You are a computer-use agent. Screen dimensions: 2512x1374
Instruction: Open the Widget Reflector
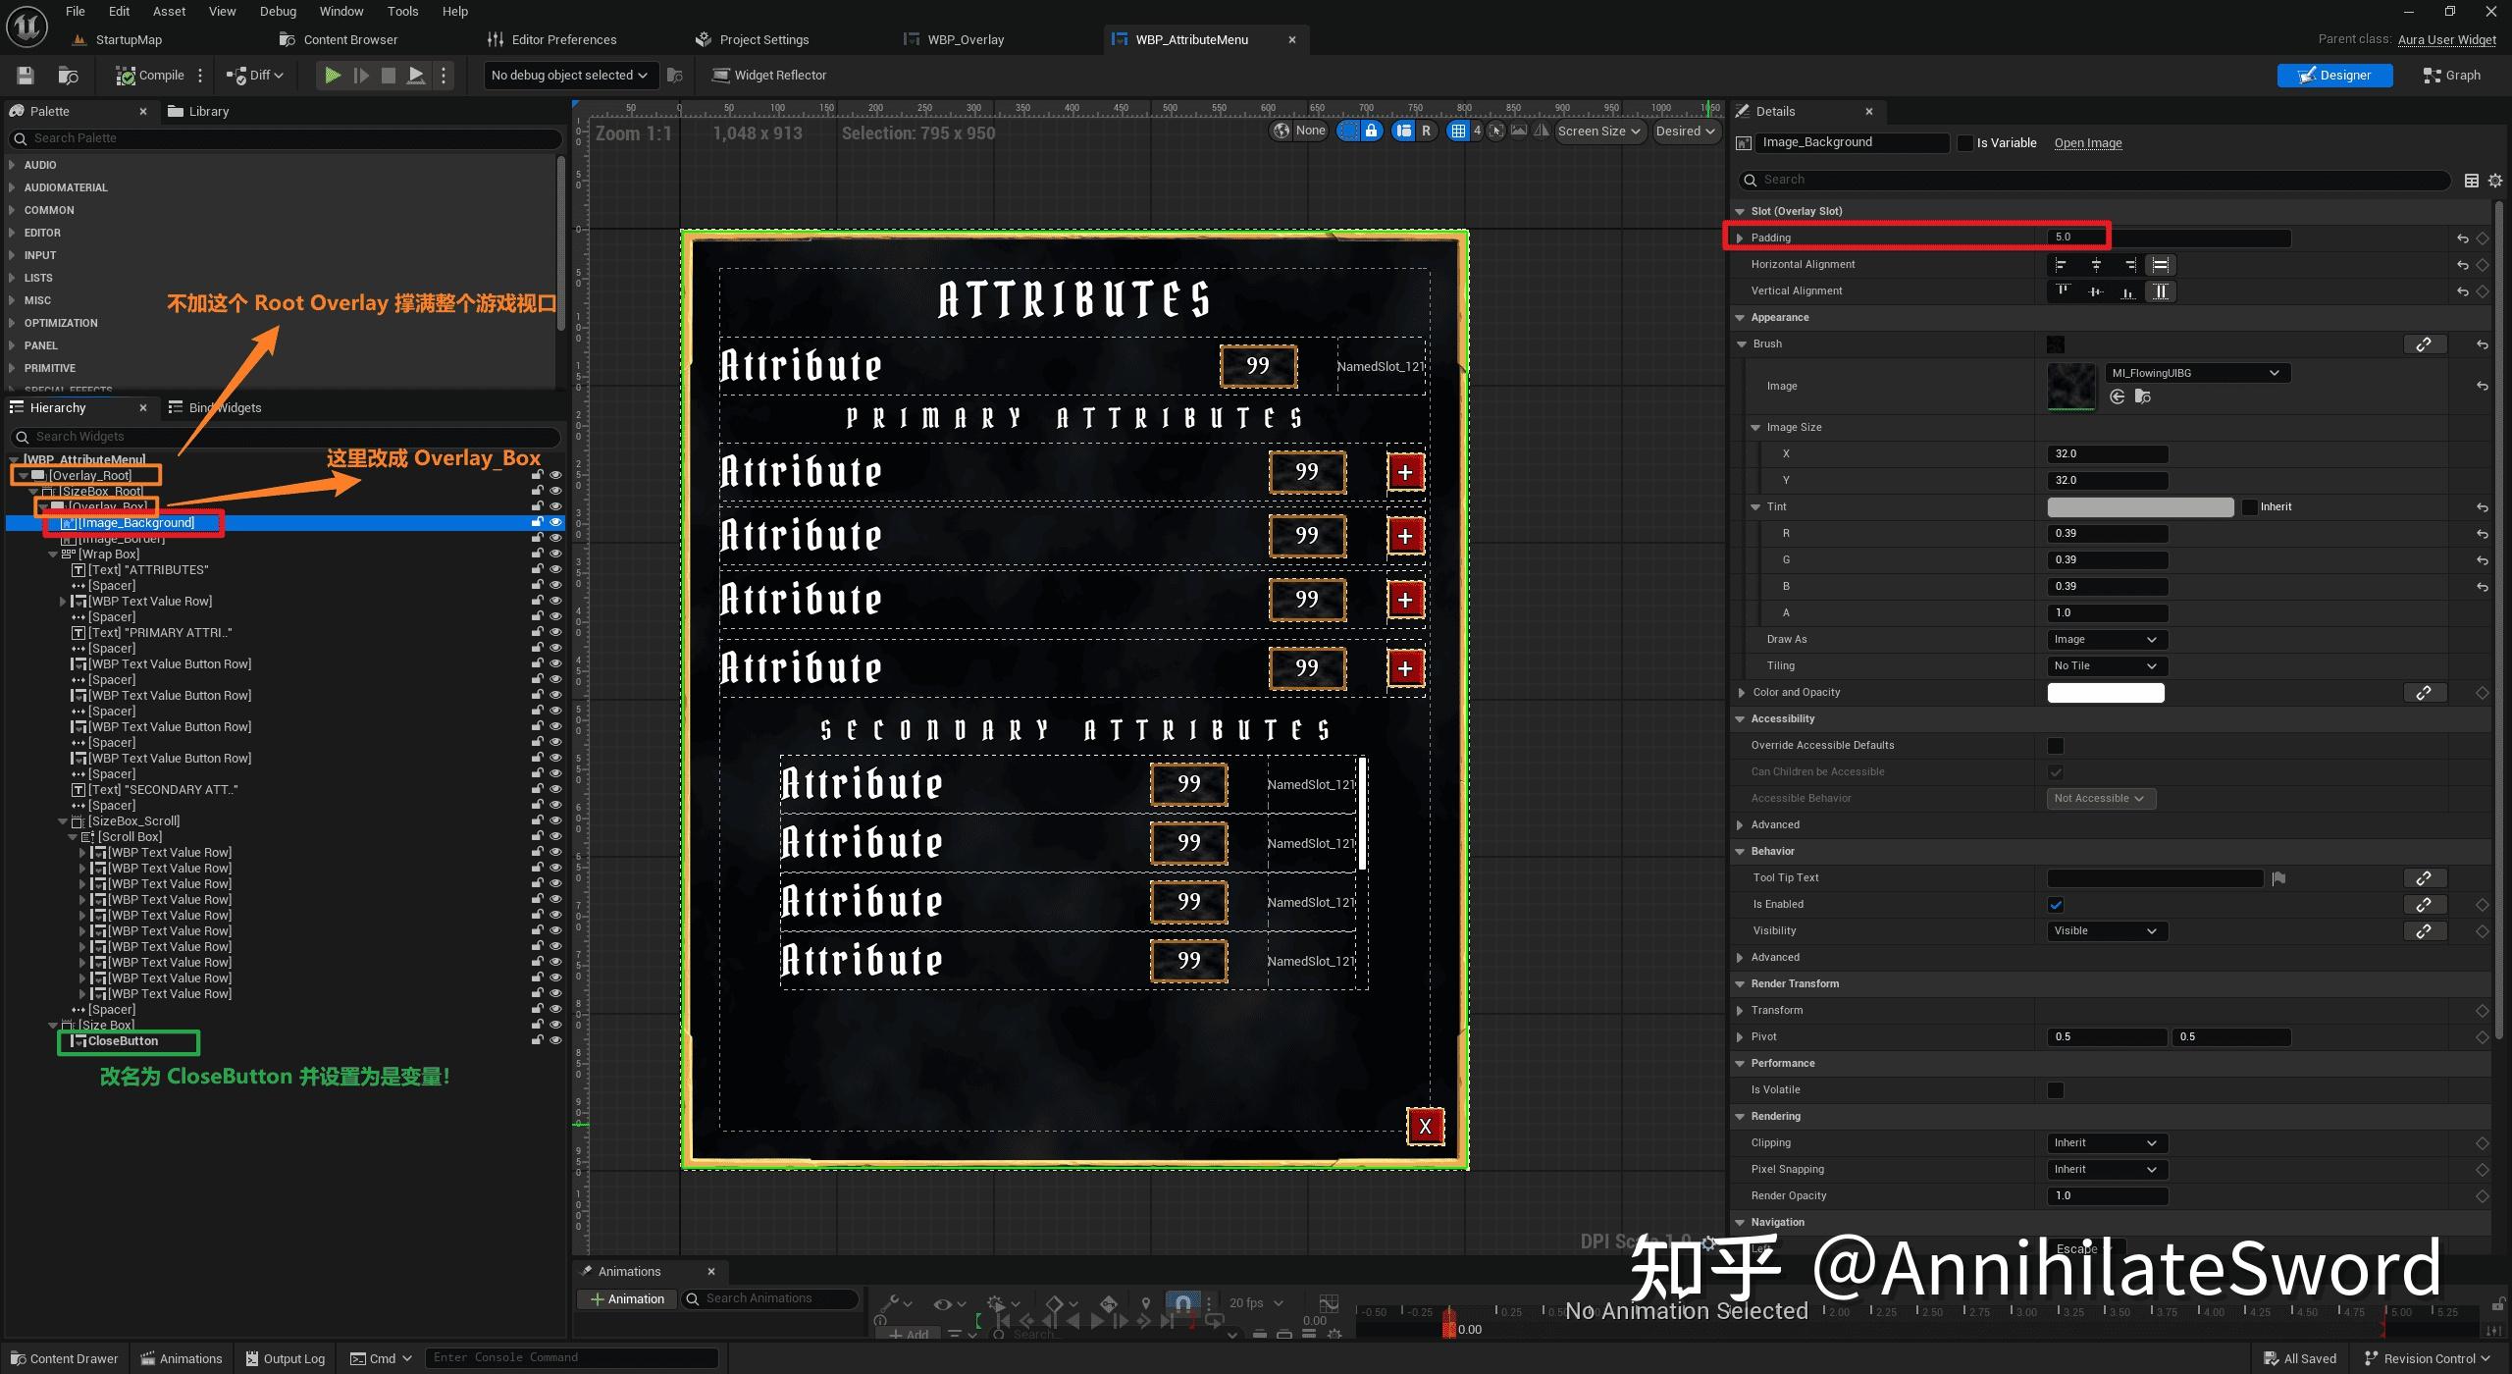tap(769, 75)
